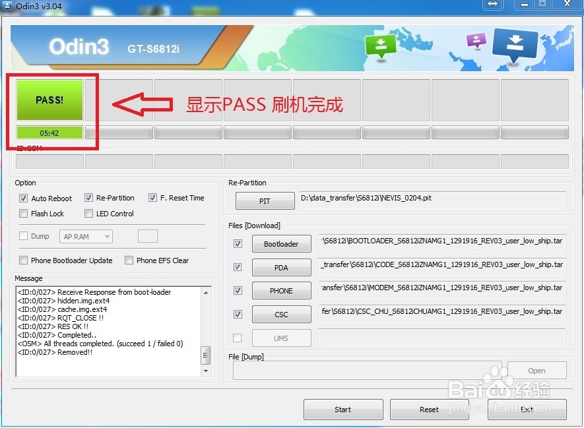This screenshot has width=584, height=428.
Task: Click the MODEM tar file path field
Action: 442,290
